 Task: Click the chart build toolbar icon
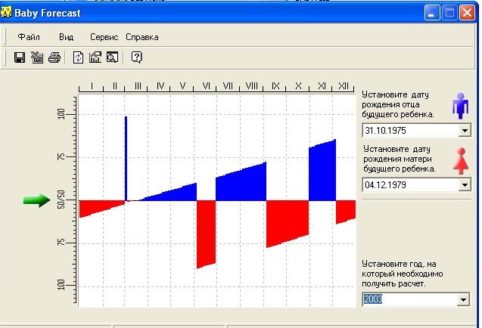[95, 57]
